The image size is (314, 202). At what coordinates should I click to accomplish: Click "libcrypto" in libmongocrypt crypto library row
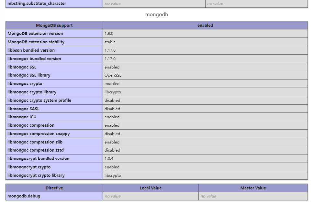pos(113,175)
